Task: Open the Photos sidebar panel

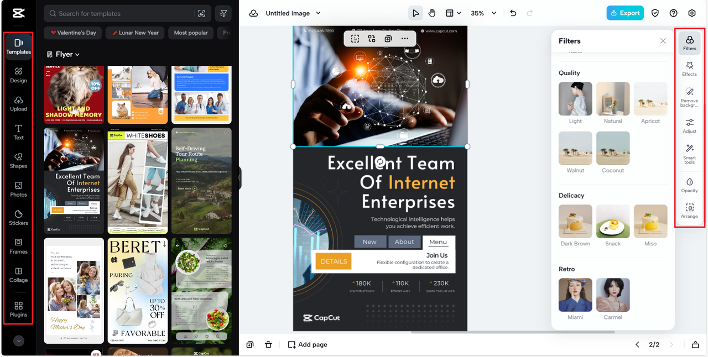Action: coord(18,190)
